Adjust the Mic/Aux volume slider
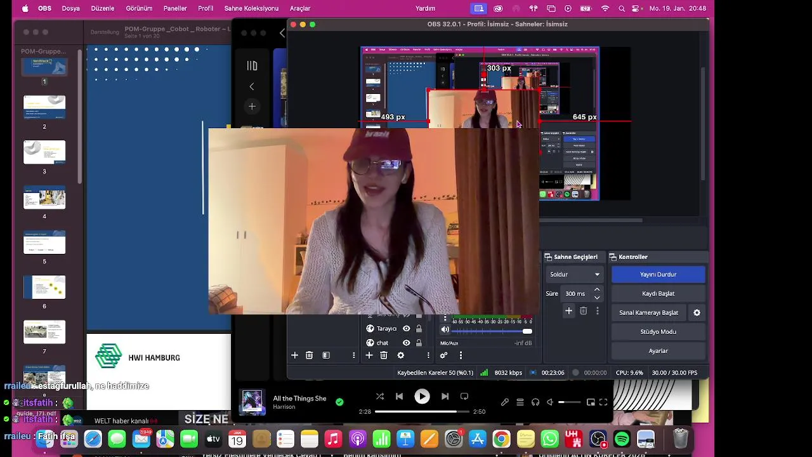Viewport: 812px width, 457px height. (492, 331)
